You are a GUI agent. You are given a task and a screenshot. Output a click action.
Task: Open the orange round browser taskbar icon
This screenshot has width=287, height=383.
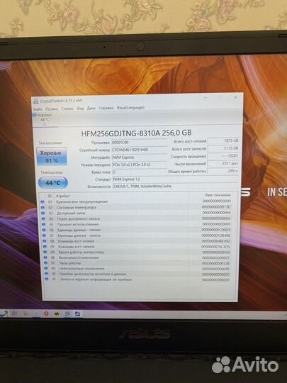46,313
